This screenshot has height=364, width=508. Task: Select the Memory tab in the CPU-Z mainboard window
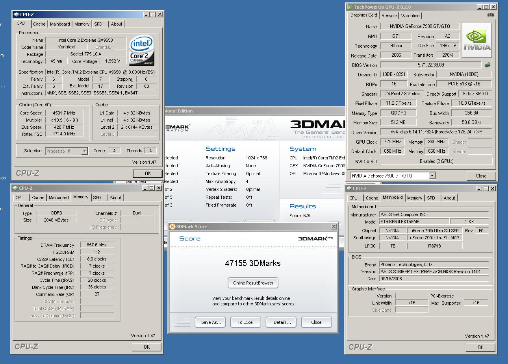point(415,198)
